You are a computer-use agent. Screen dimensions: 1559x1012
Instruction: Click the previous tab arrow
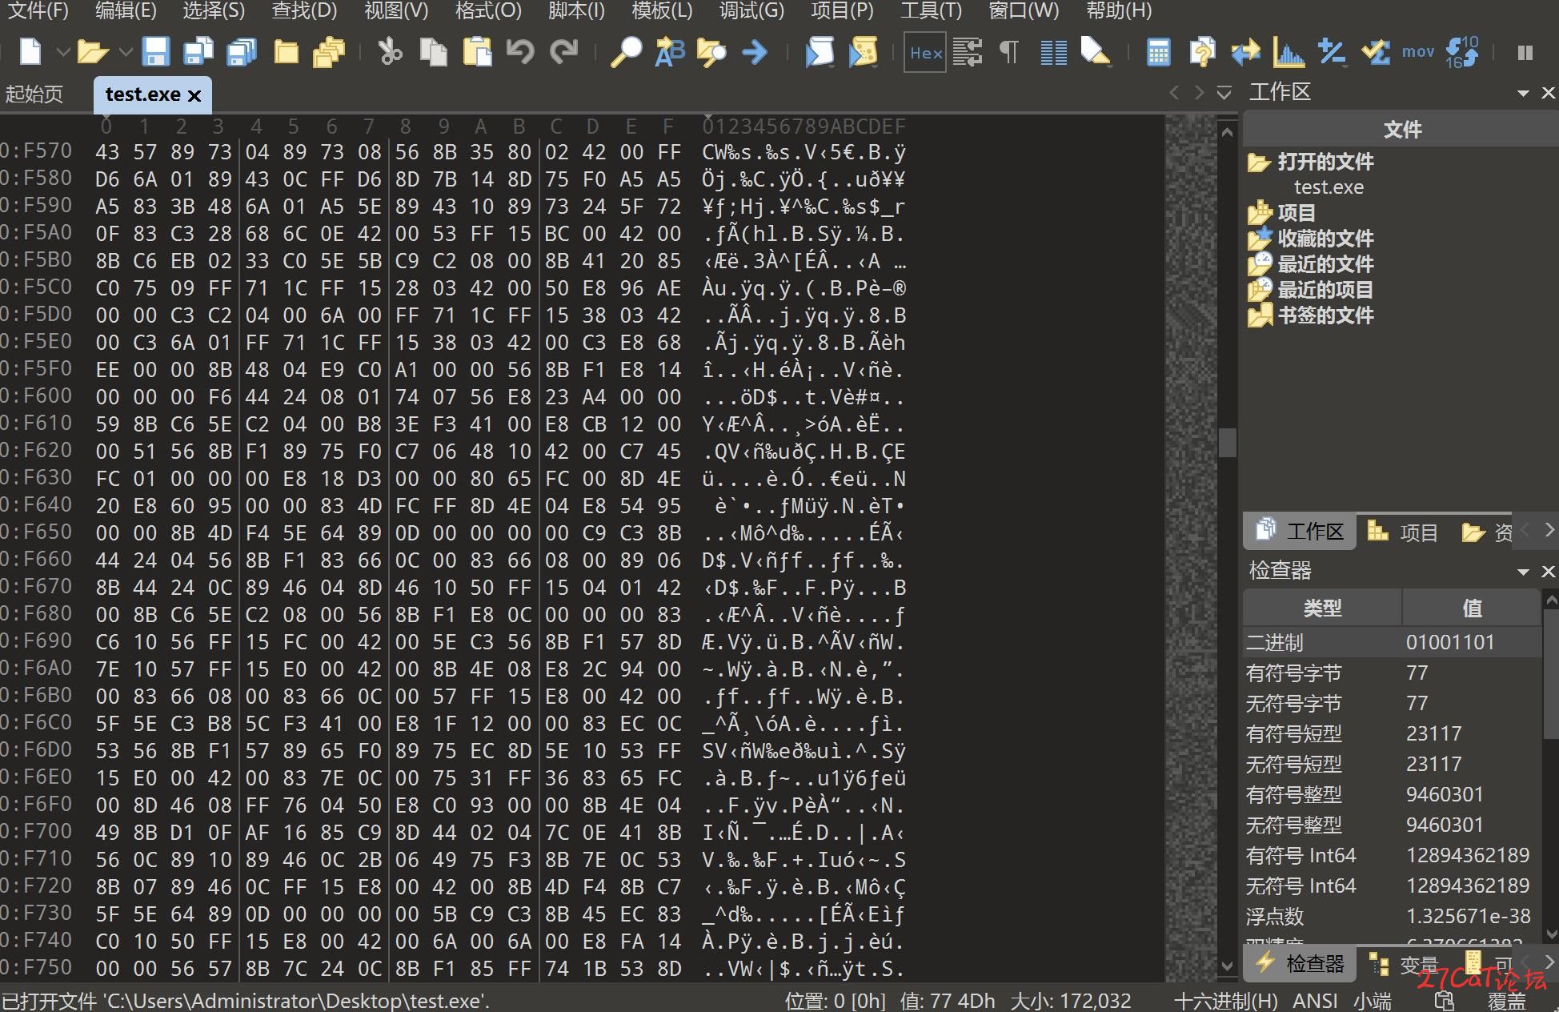[1174, 93]
